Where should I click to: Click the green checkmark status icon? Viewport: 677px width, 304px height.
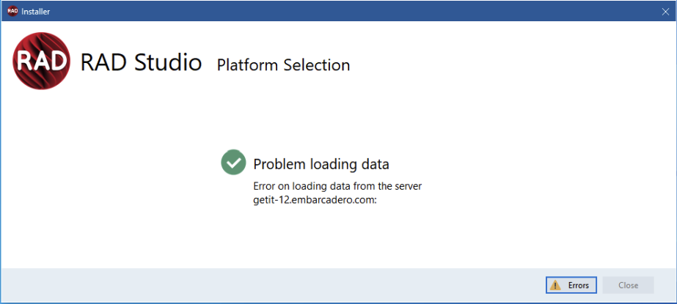[233, 162]
